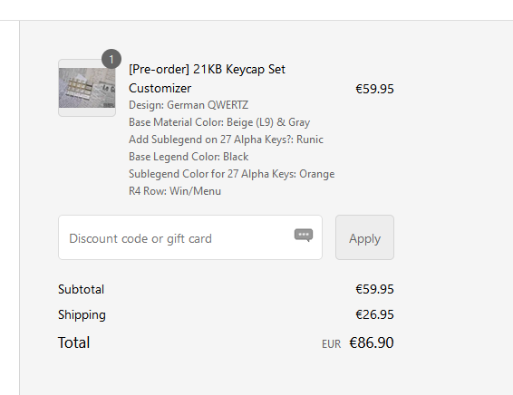Click the R4 Row: Win/Menu line
513x395 pixels.
(175, 191)
